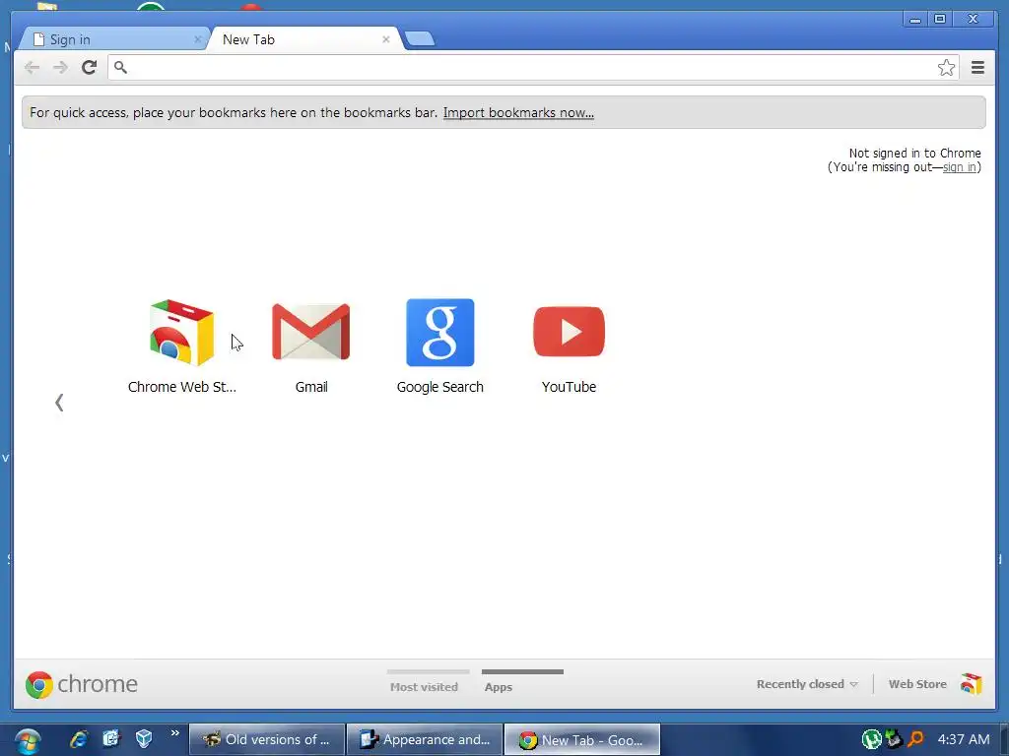Show more quick launch items chevron
Screen dimensions: 1009x756
tap(175, 732)
